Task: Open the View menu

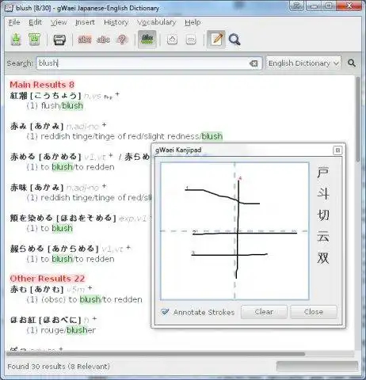Action: click(x=59, y=22)
